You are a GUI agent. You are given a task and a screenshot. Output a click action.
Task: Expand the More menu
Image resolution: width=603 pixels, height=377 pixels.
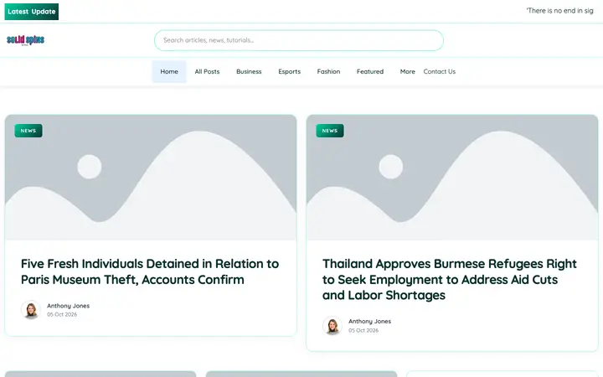(x=407, y=71)
